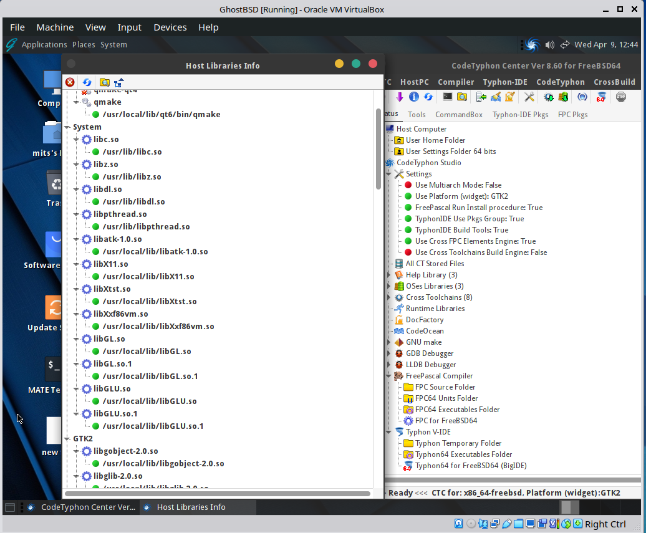Click the volume speaker icon in the panel

coord(549,45)
